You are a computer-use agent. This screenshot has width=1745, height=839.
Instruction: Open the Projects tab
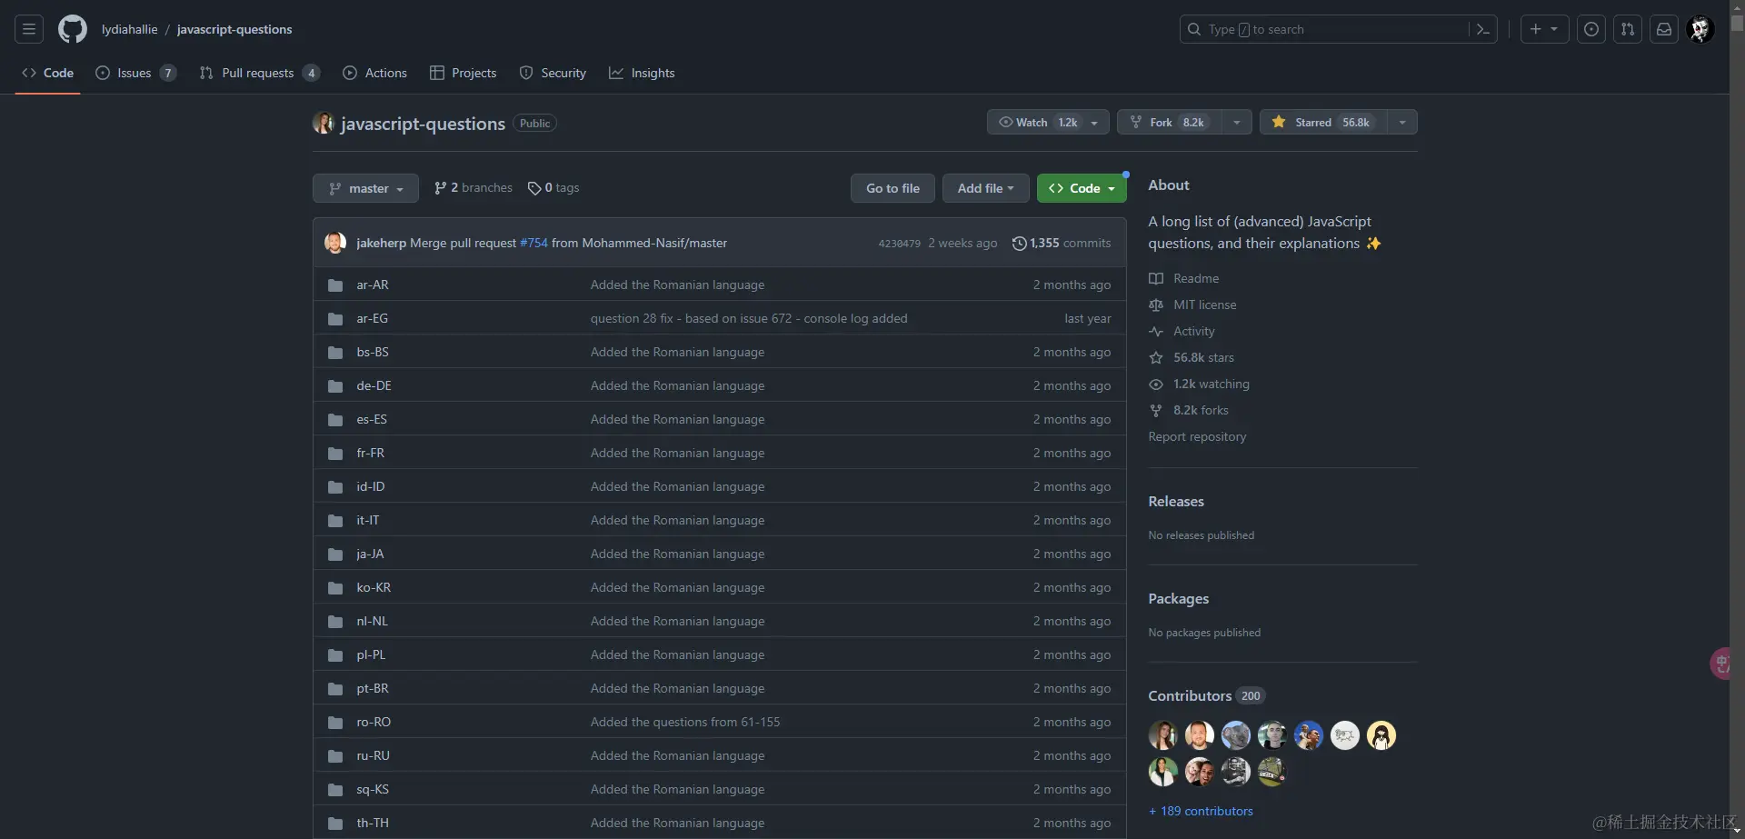click(x=464, y=73)
